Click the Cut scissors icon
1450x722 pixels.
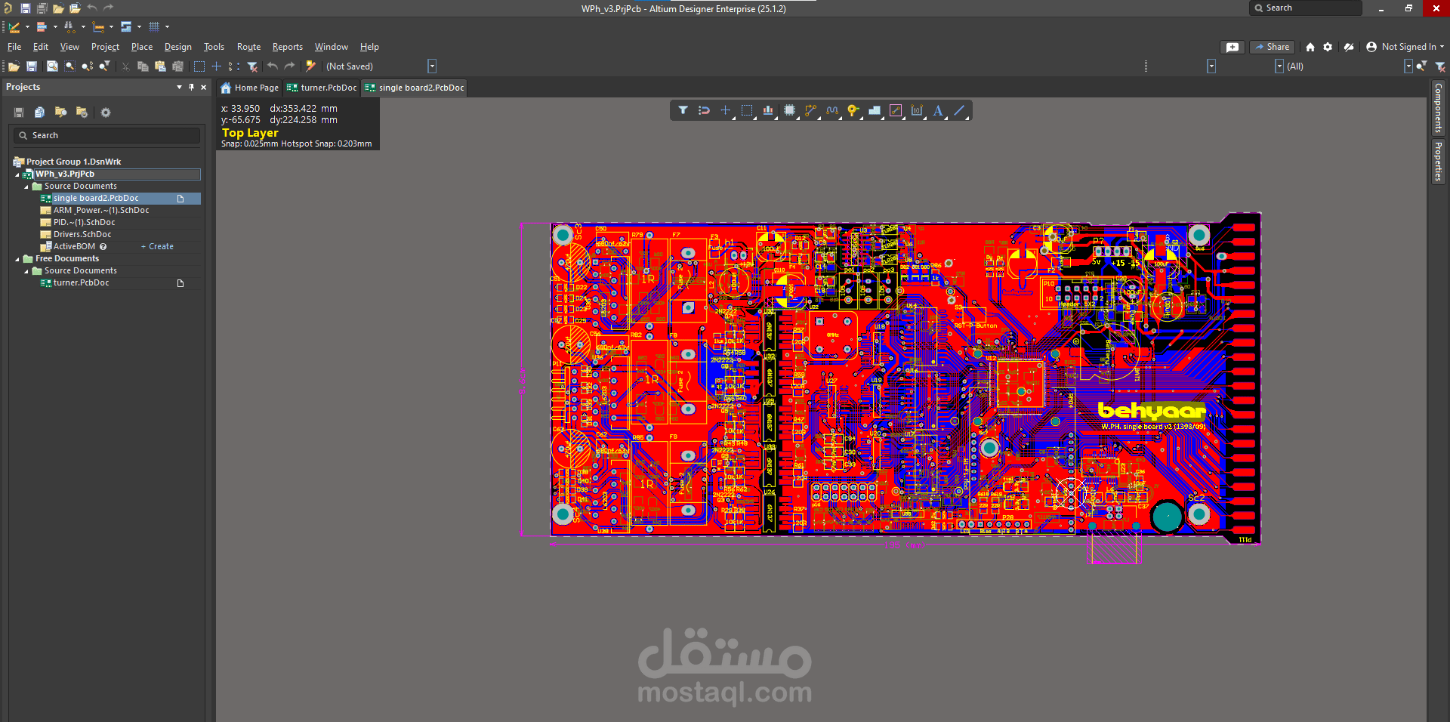(125, 66)
